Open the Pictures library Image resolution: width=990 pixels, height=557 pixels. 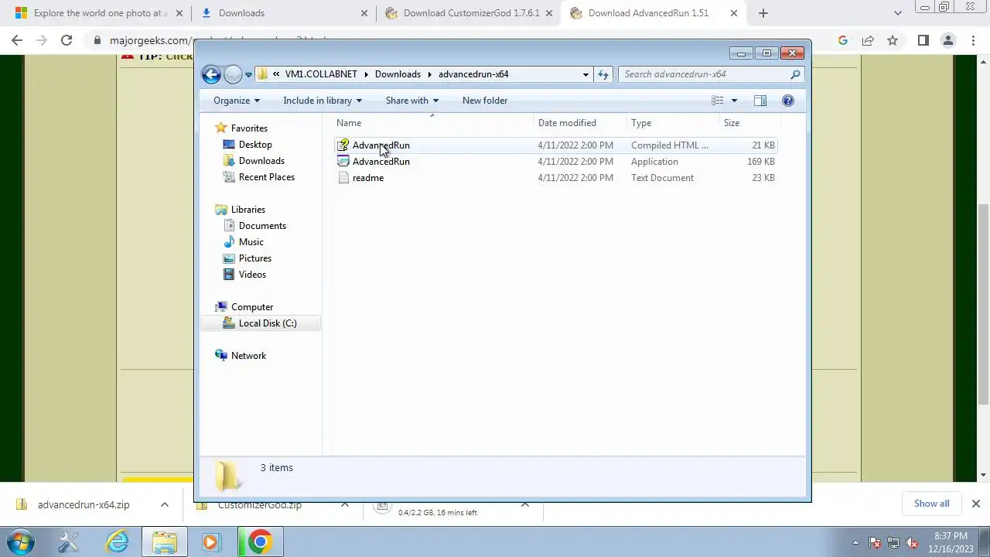255,258
